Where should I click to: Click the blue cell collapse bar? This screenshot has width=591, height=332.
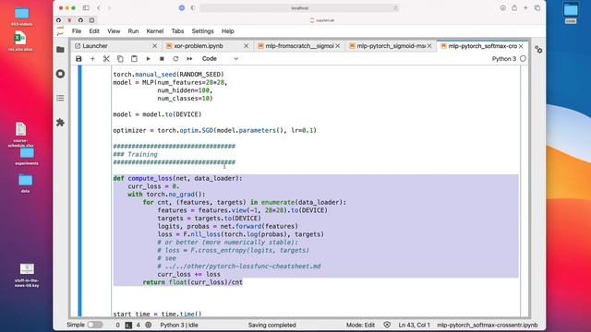(79, 191)
